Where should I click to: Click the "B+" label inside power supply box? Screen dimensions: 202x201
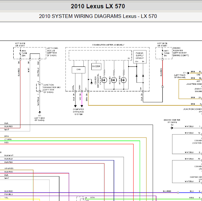(x=143, y=61)
